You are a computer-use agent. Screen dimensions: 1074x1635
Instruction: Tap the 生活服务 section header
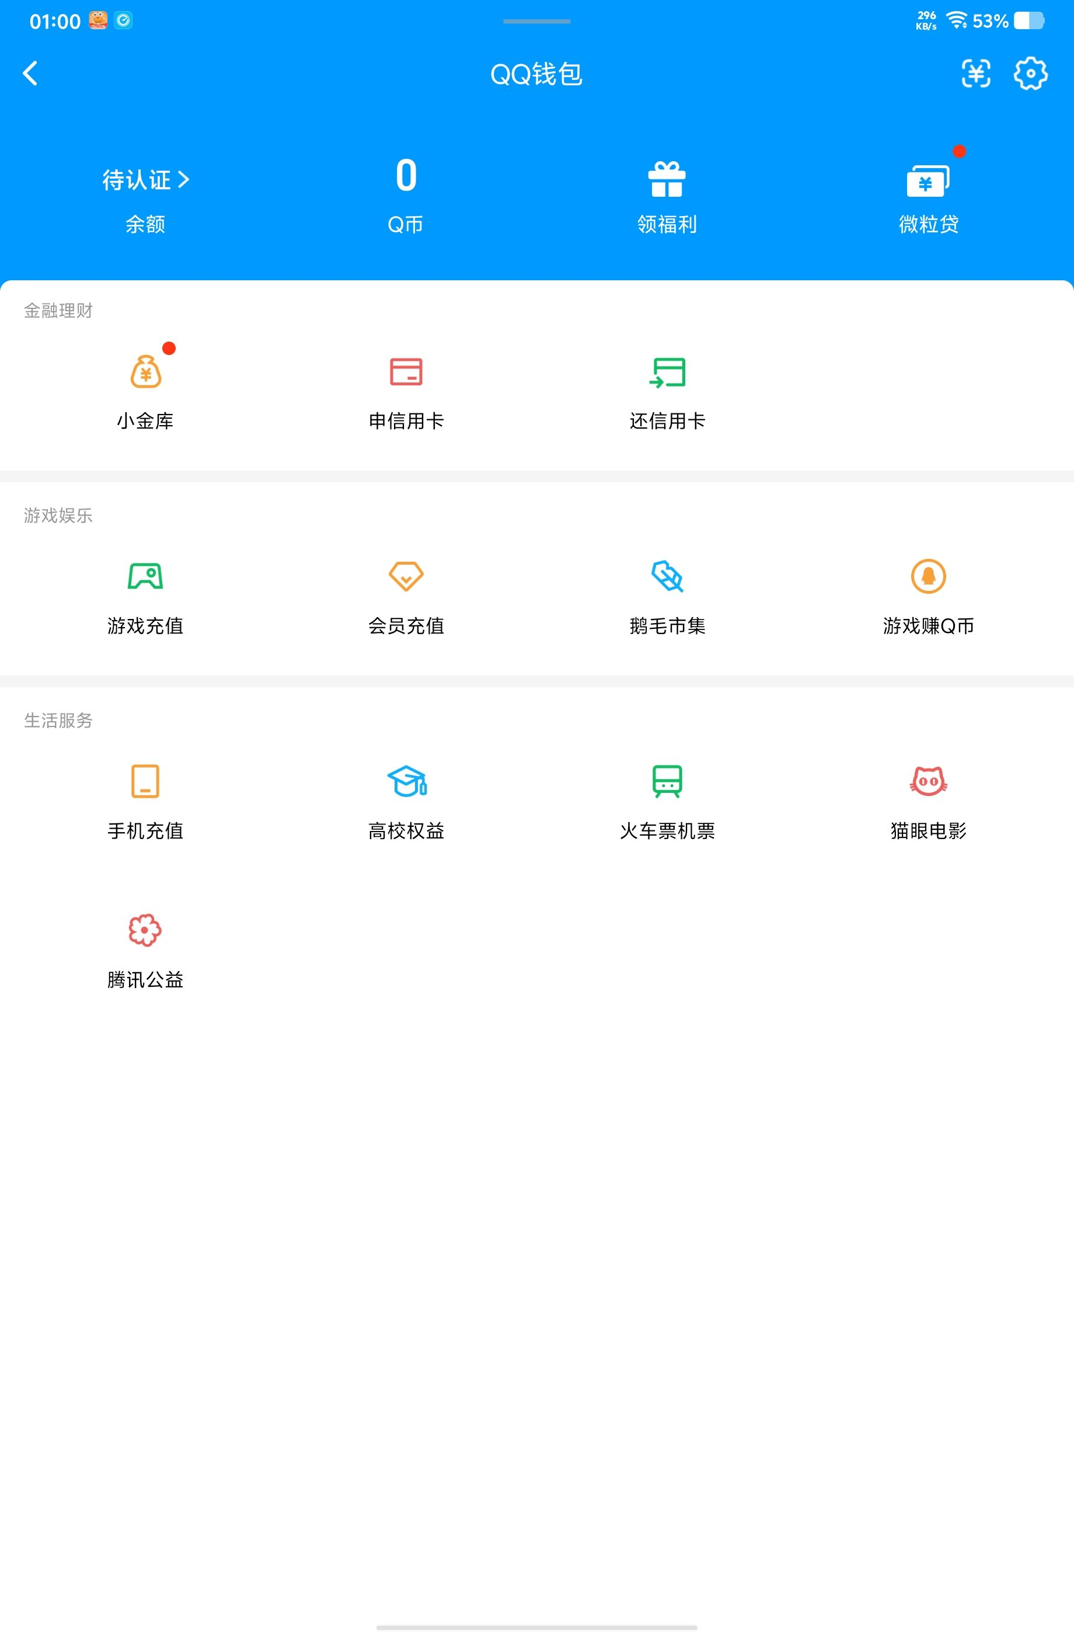[x=58, y=720]
